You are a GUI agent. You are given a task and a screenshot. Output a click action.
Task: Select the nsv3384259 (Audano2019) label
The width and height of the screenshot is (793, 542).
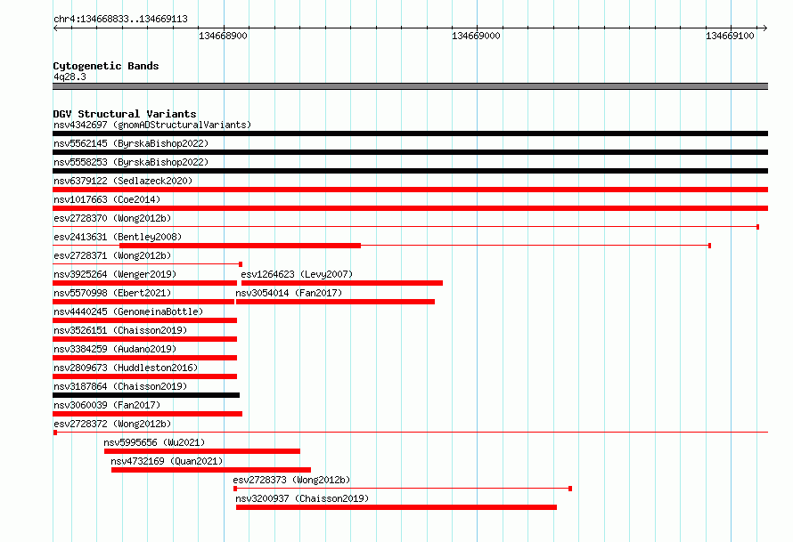click(x=115, y=349)
